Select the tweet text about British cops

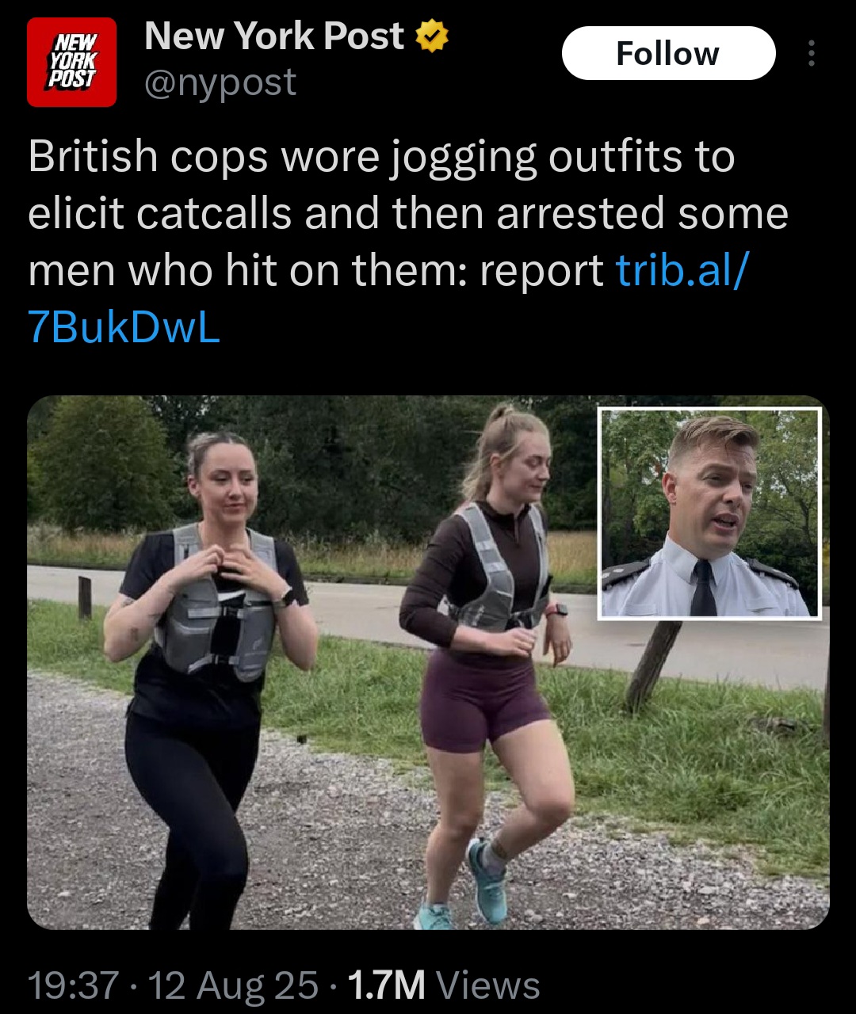coord(408,242)
